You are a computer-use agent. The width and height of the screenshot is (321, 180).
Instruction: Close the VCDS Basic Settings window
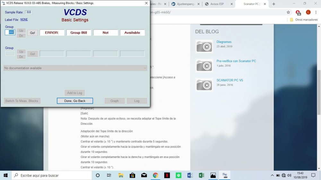point(146,3)
